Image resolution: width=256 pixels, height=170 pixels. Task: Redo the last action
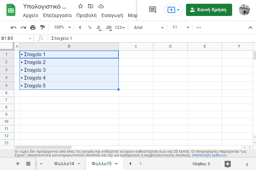click(x=23, y=28)
